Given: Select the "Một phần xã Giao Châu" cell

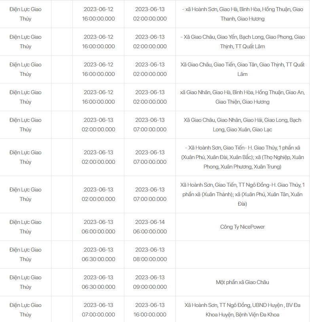Looking at the screenshot, I should [242, 282].
